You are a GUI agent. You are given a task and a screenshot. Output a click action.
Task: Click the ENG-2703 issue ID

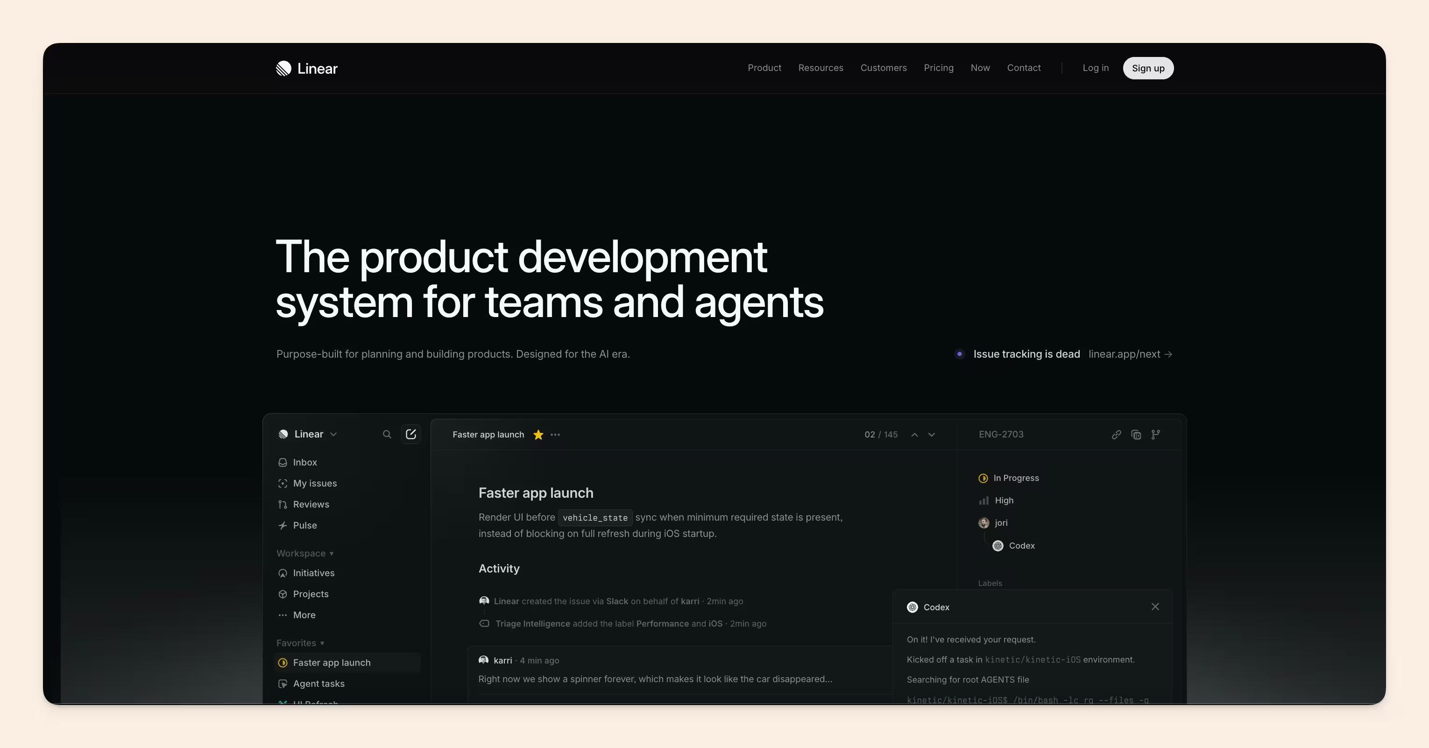point(1001,435)
